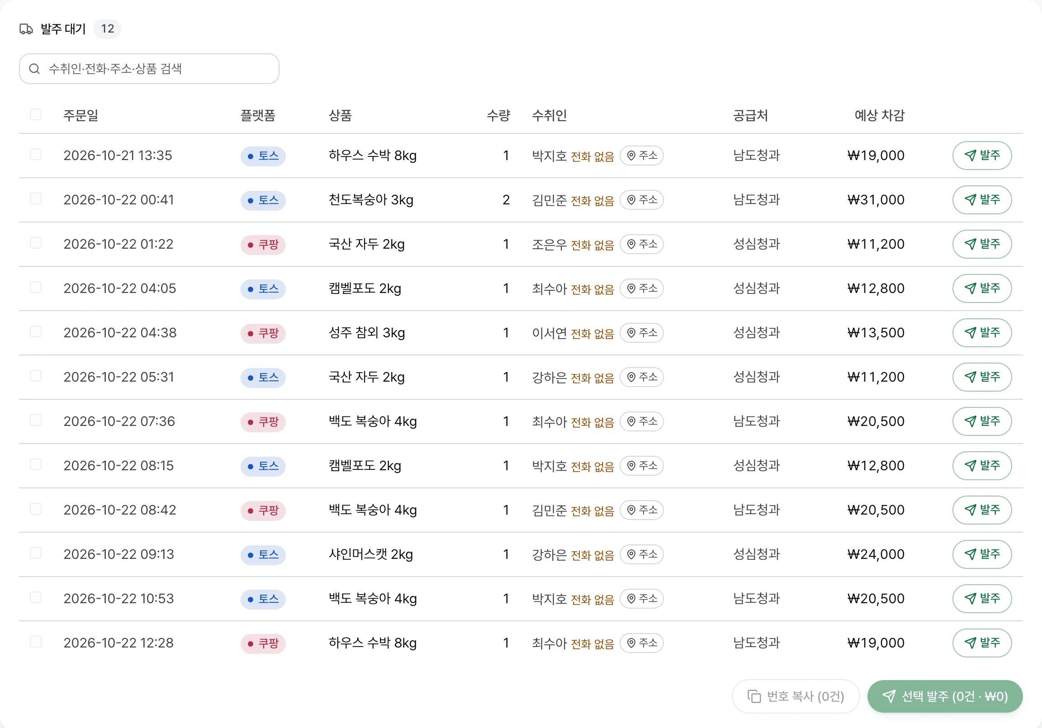Click the 쿠팡 badge in 01:22 row
Viewport: 1042px width, 728px height.
click(x=263, y=245)
